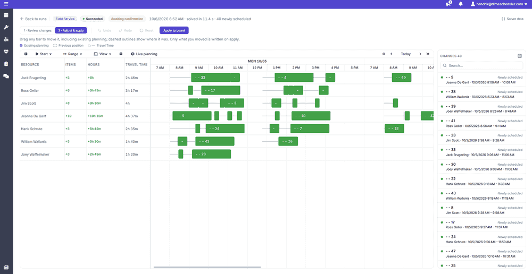Expand the Start dropdown
The width and height of the screenshot is (532, 274).
click(44, 54)
